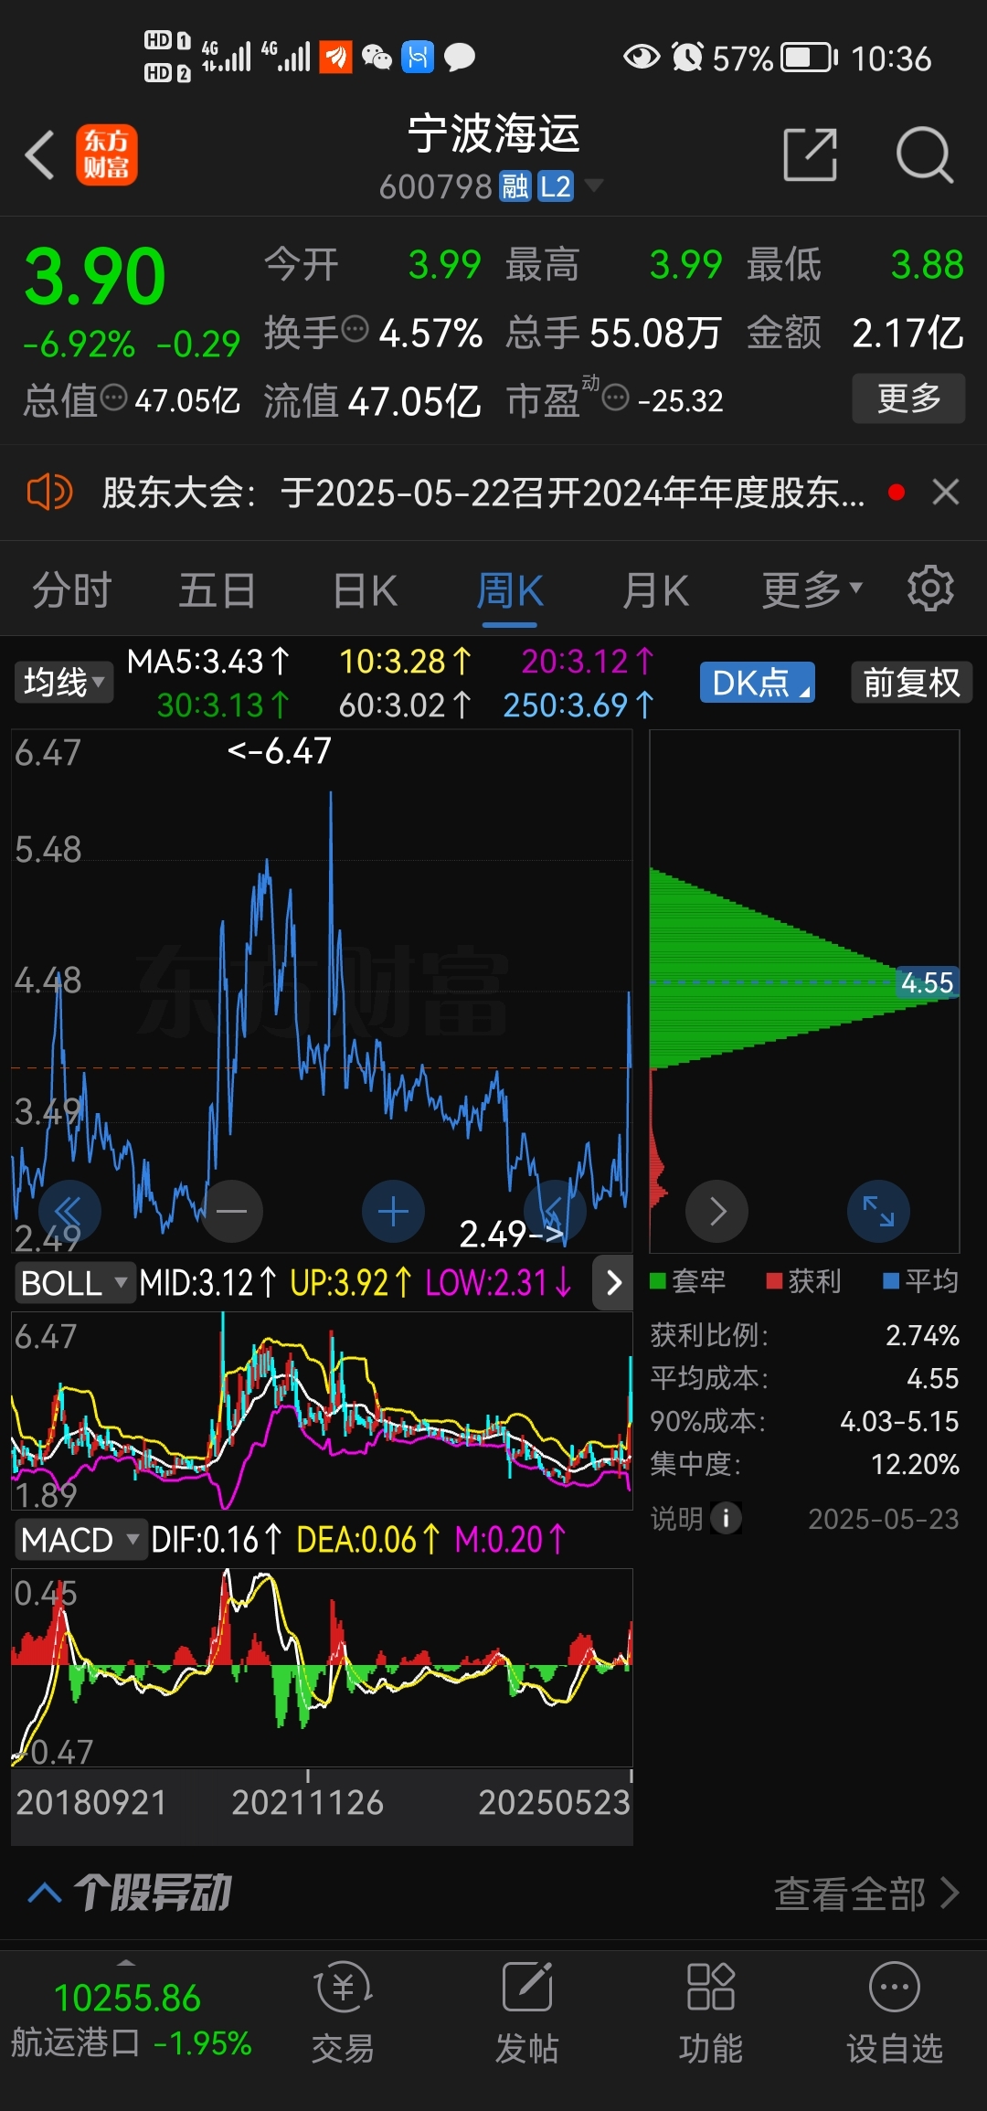Open 航运港口 index ticker
The height and width of the screenshot is (2111, 987).
coord(131,2020)
